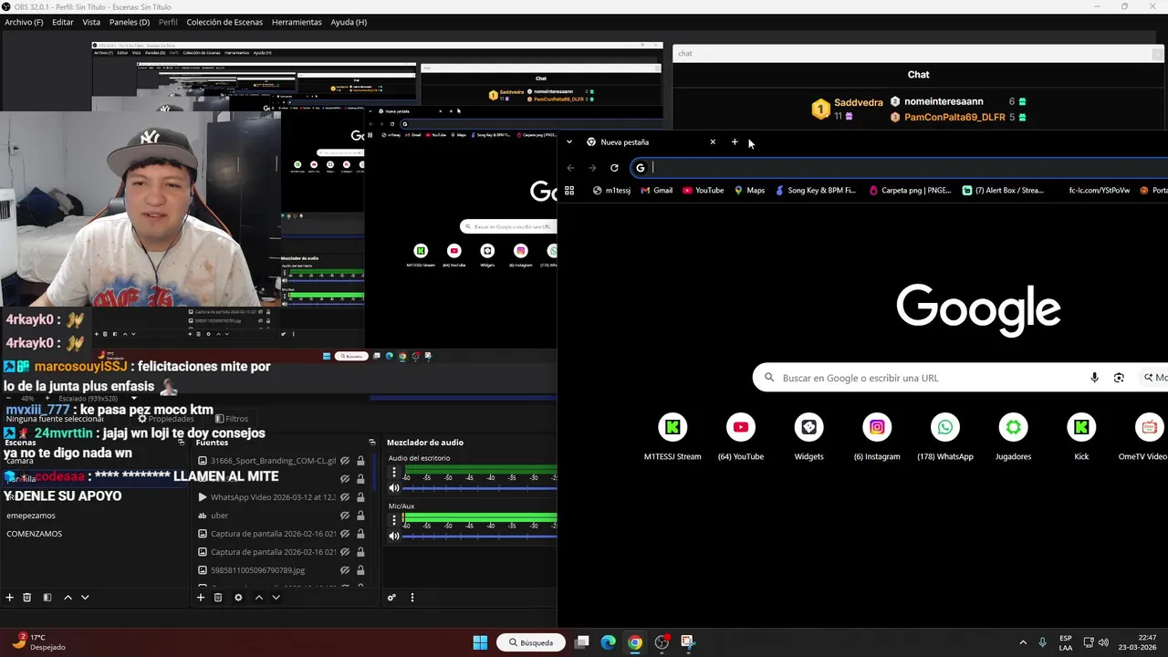
Task: Open Alert Box / Stream bookmark
Action: (x=1004, y=191)
